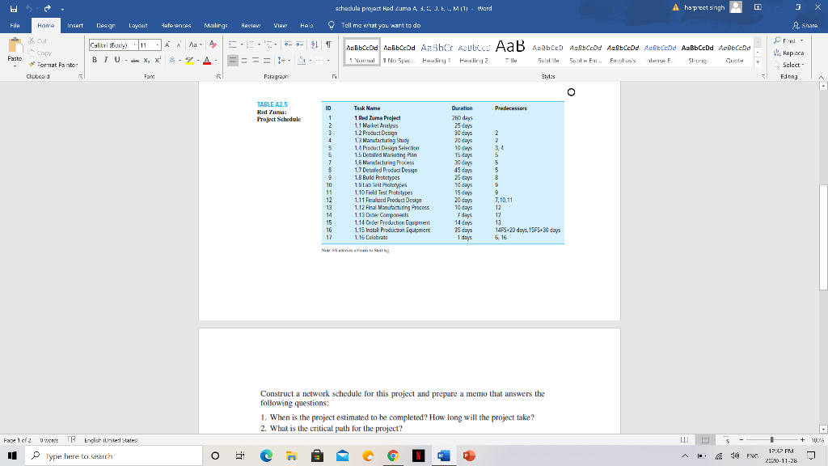Apply underline formatting

[x=117, y=60]
